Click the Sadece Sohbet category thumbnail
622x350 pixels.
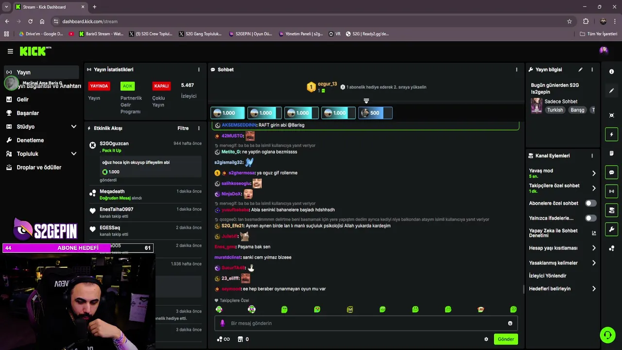pyautogui.click(x=536, y=105)
